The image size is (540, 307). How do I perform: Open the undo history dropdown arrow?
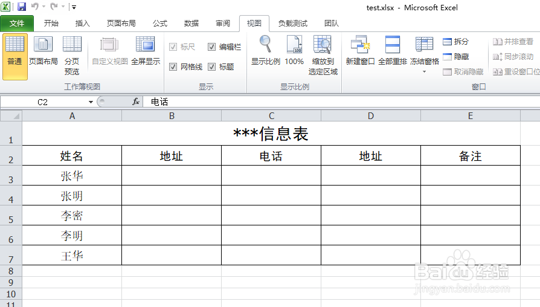click(43, 7)
